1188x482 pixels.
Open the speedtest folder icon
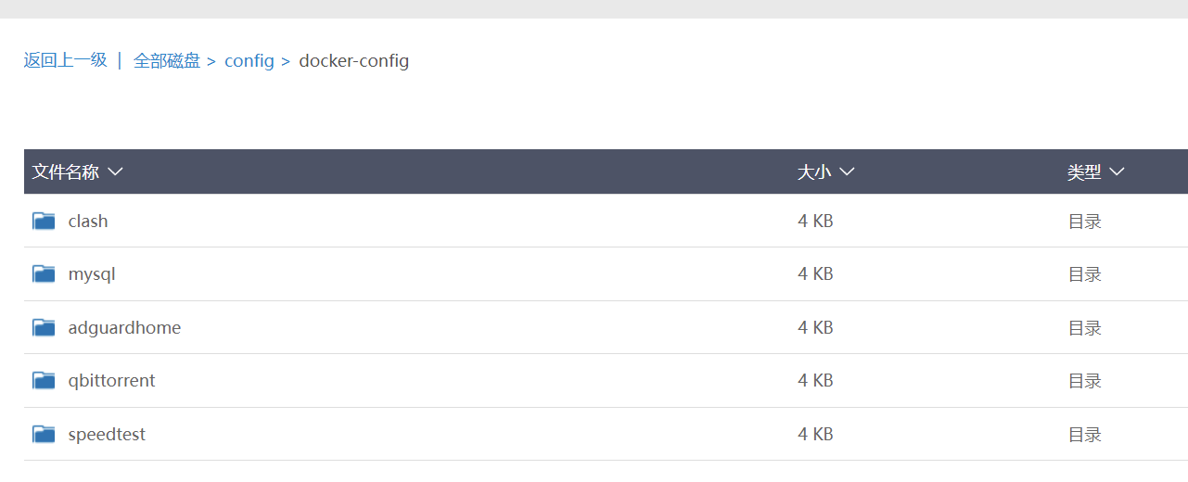point(44,434)
